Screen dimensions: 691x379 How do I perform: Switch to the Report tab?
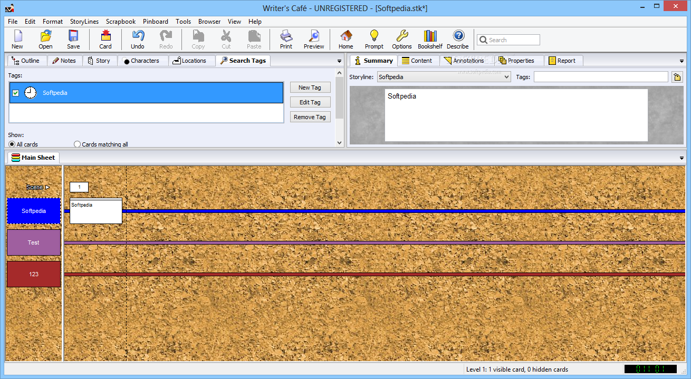click(x=562, y=61)
